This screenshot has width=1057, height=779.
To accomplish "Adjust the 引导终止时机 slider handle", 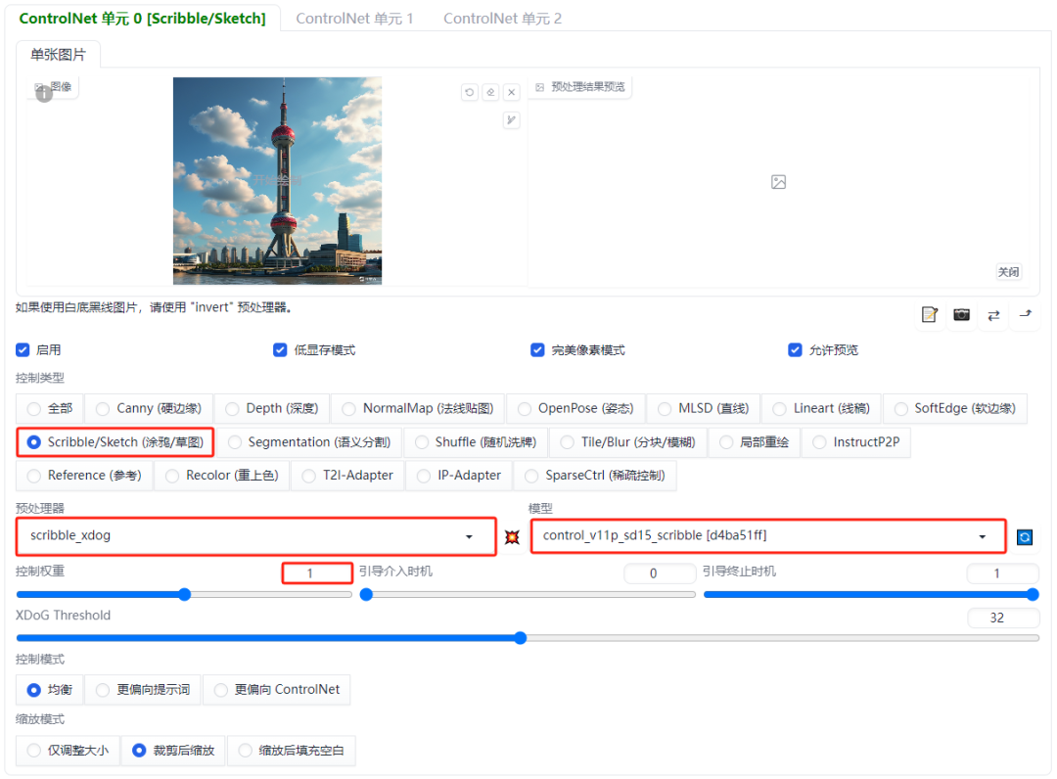I will tap(1033, 594).
